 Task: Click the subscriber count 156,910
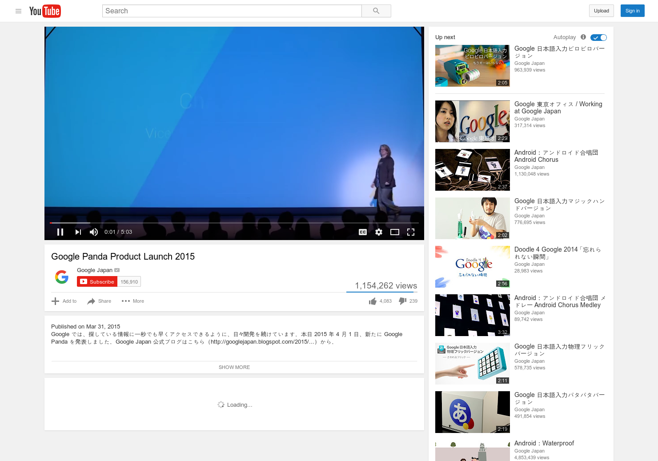(x=129, y=282)
